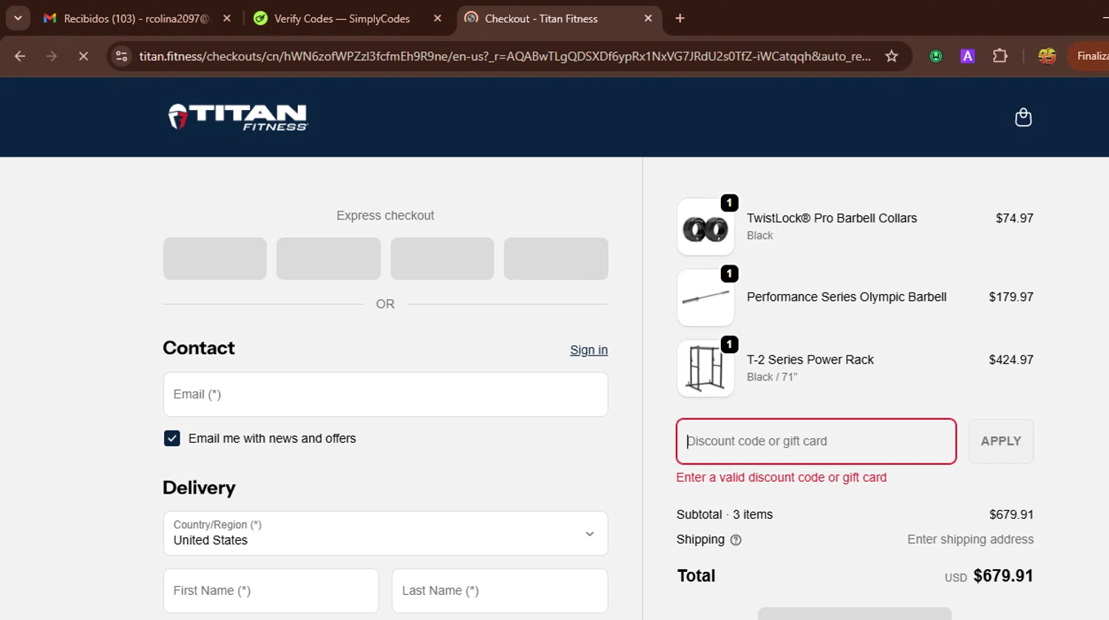Click the APPLY discount button
This screenshot has width=1109, height=620.
[x=1001, y=441]
